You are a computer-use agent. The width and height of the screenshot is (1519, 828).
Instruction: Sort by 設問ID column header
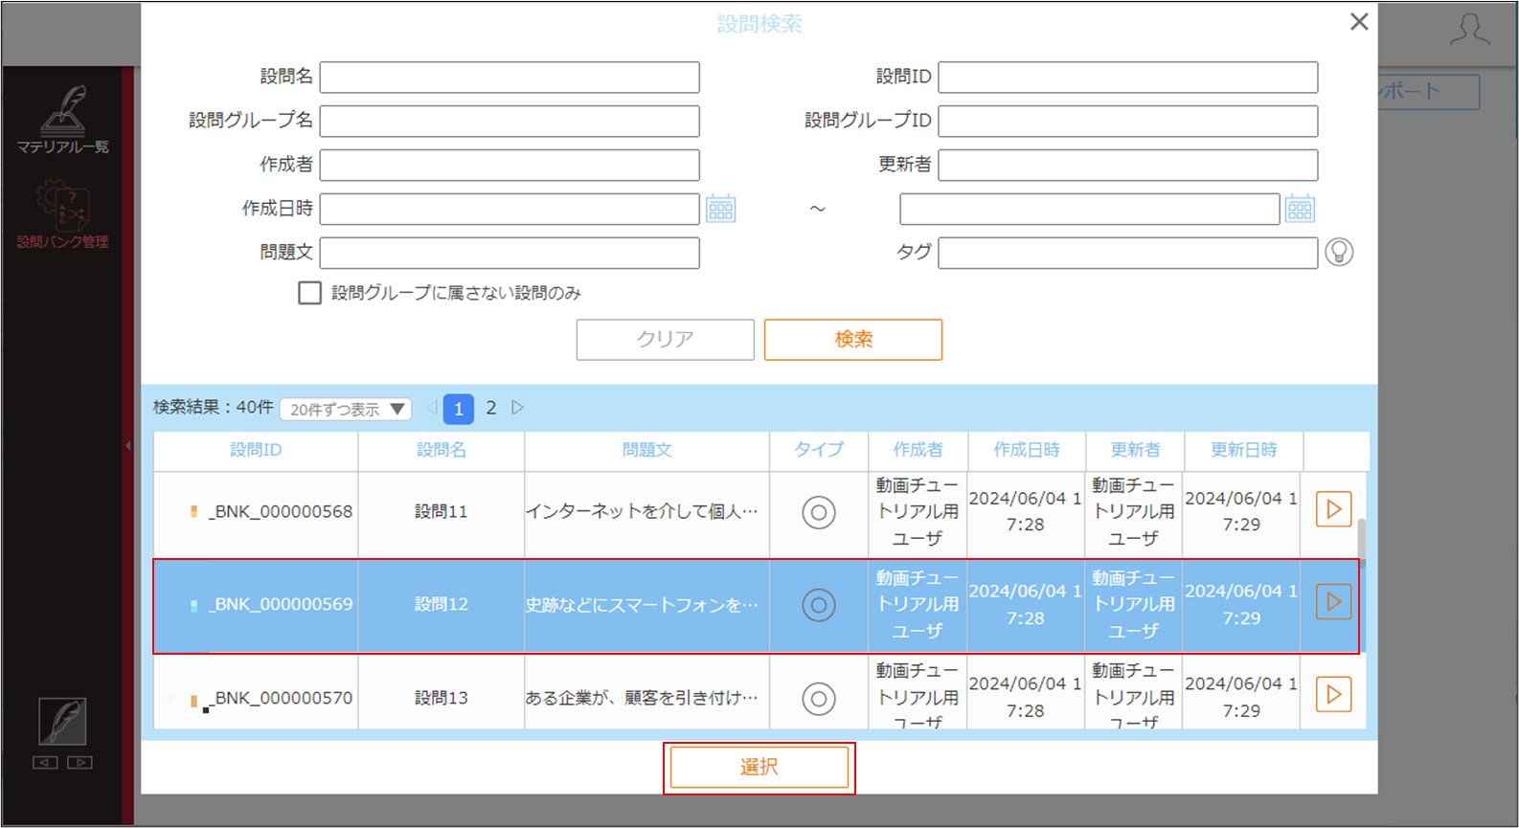pos(256,450)
